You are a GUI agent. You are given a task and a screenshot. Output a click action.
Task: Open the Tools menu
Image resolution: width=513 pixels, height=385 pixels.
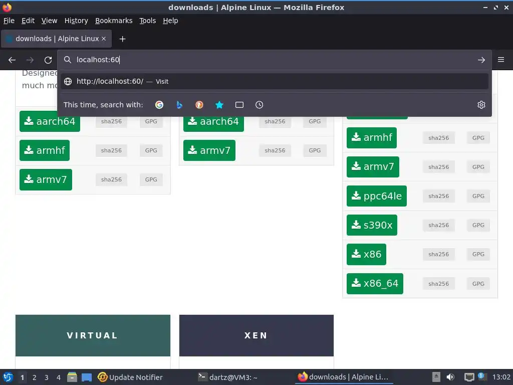[x=148, y=21]
